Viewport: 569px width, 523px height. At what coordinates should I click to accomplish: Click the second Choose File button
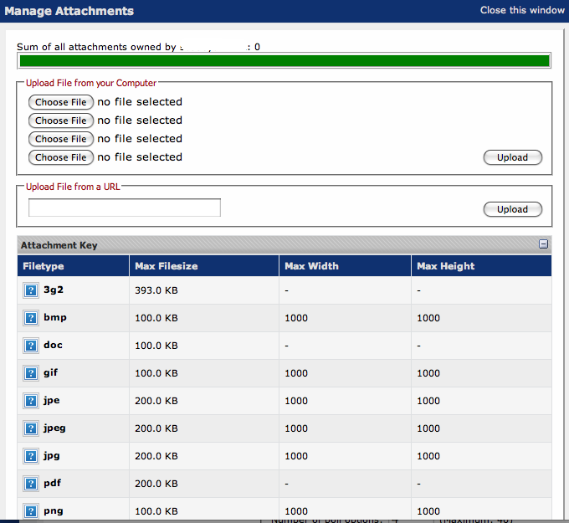61,120
